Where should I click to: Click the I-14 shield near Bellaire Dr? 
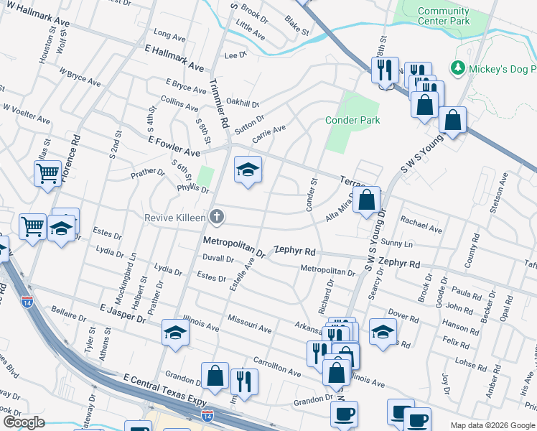click(27, 302)
